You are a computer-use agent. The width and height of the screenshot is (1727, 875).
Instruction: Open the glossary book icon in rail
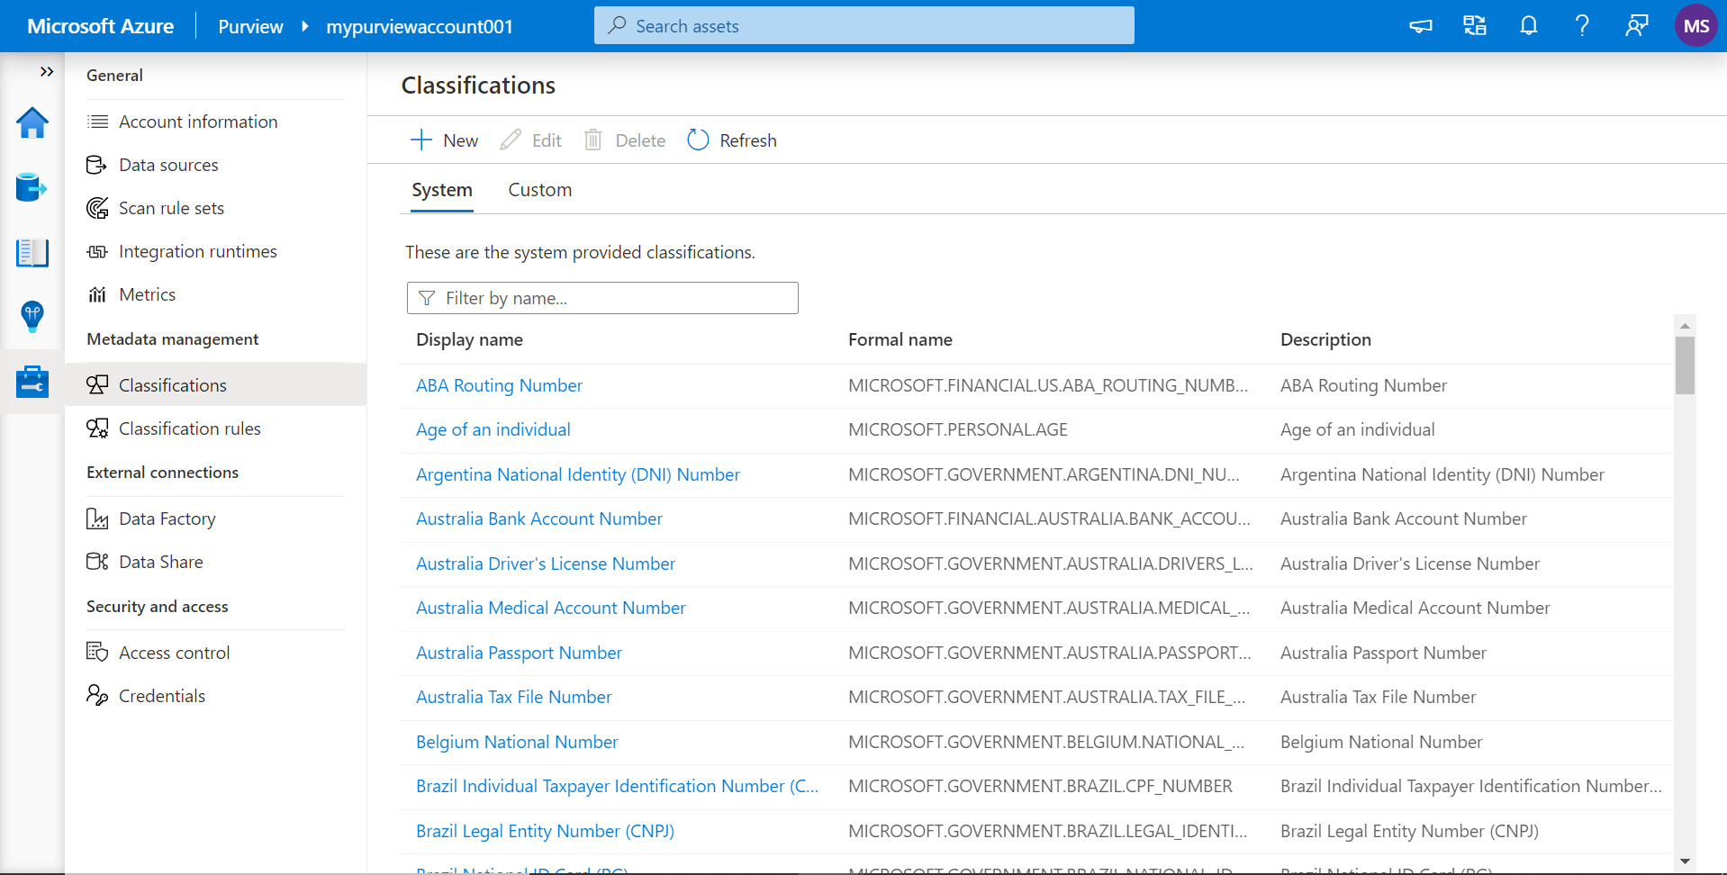tap(32, 253)
